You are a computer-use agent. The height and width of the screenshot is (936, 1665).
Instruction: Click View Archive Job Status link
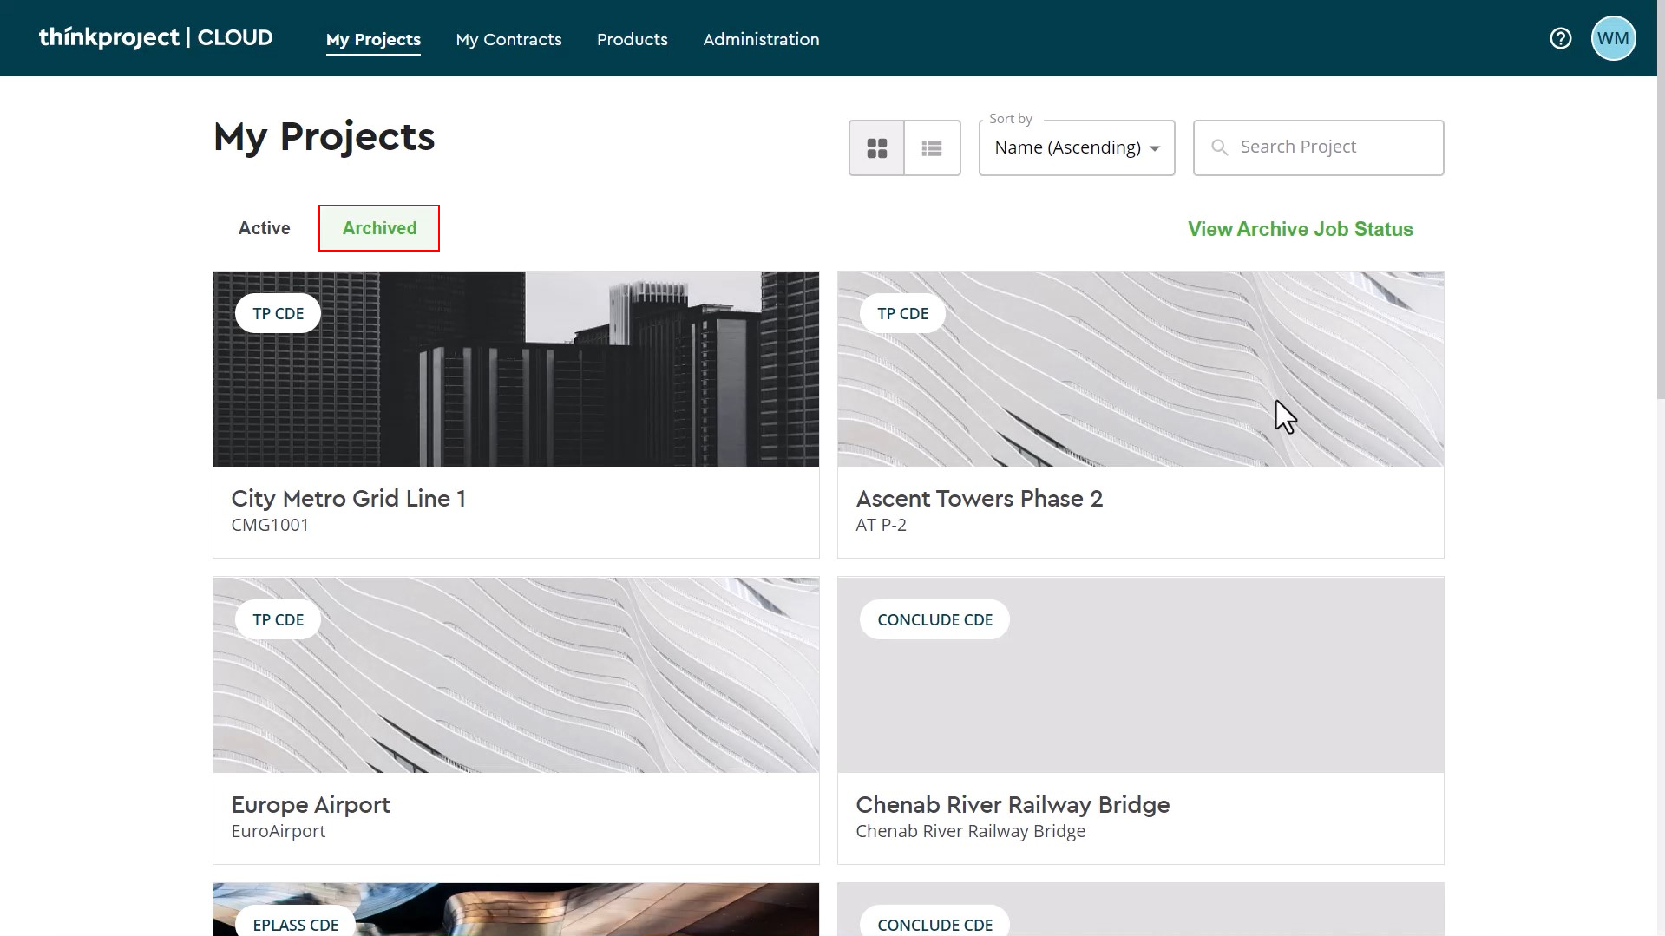(x=1300, y=229)
